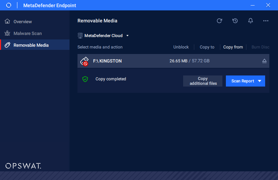Select the F:\ KINGSTON drive row
The height and width of the screenshot is (180, 278).
click(173, 61)
